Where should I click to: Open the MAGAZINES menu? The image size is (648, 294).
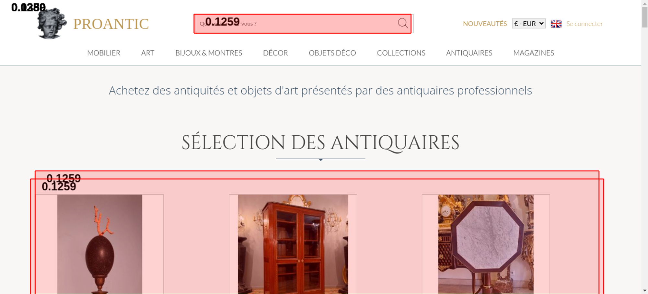click(x=534, y=53)
